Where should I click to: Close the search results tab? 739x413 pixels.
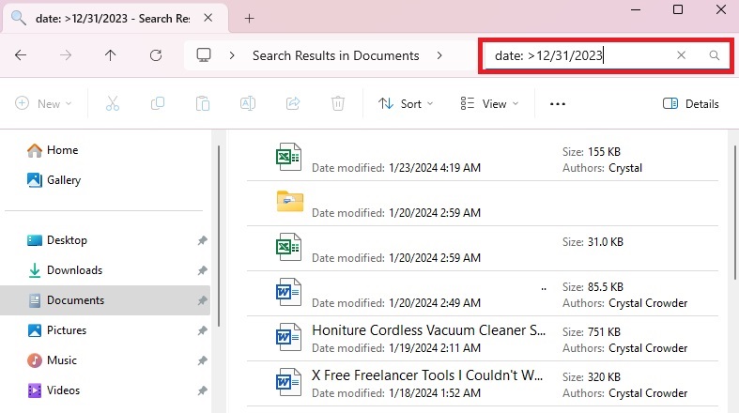208,18
